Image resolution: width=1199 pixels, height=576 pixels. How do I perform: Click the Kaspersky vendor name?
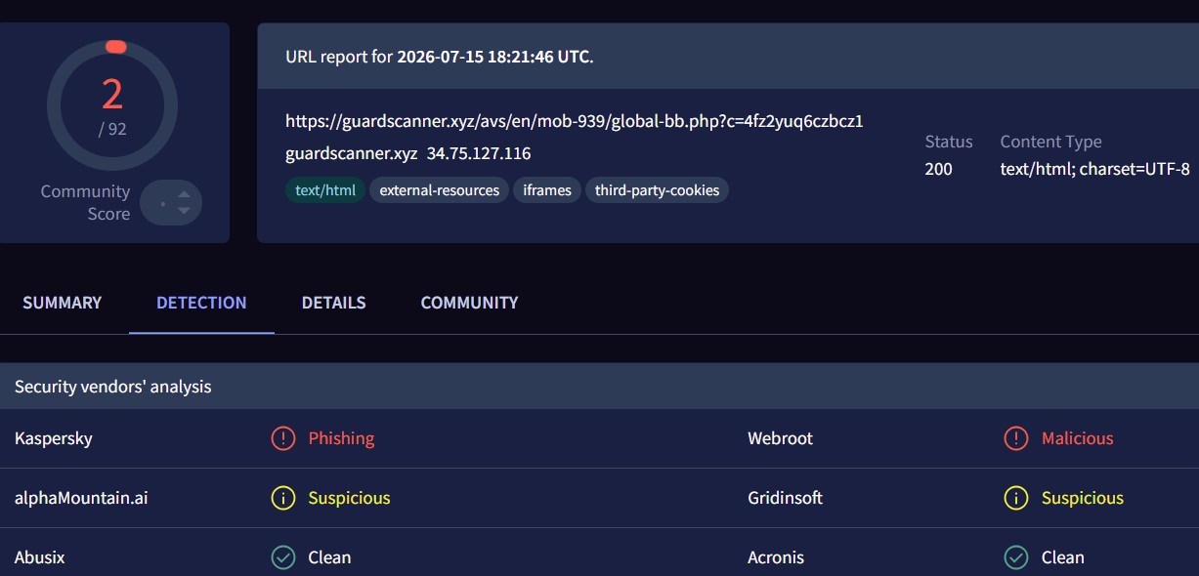[54, 438]
